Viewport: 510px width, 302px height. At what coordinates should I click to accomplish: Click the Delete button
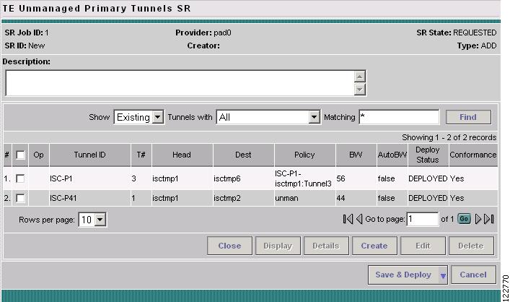click(x=471, y=246)
